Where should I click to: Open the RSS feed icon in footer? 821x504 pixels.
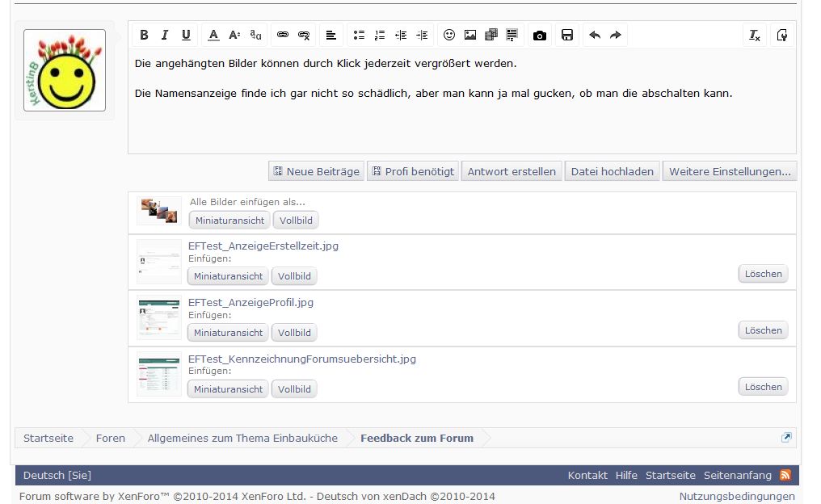[x=785, y=475]
